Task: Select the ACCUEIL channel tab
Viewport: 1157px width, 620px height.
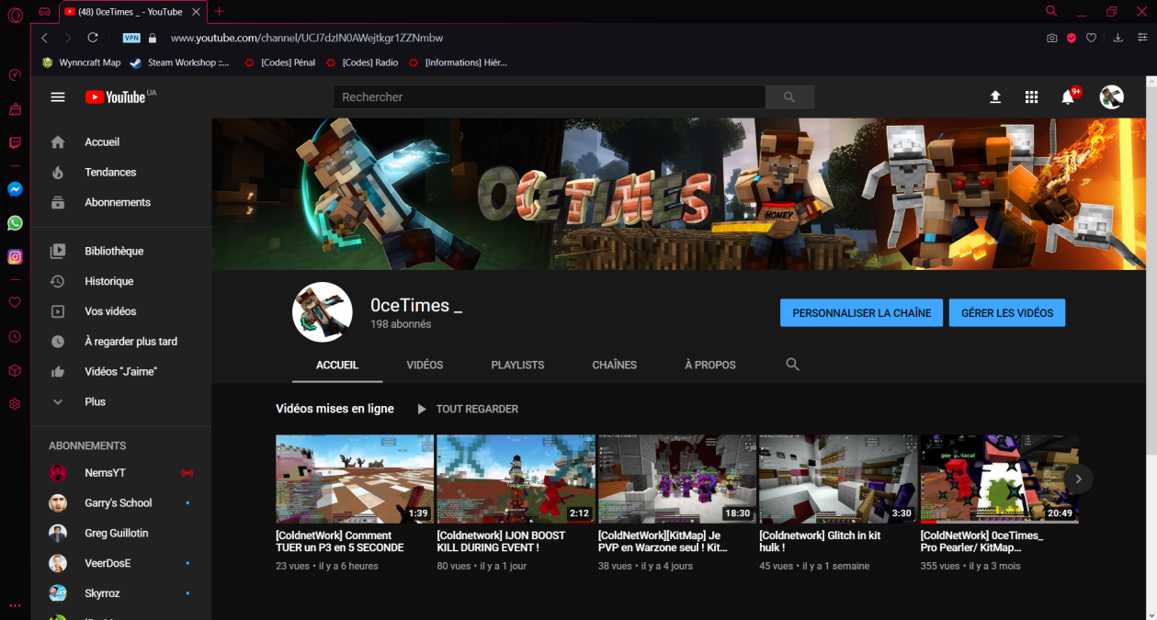Action: 337,365
